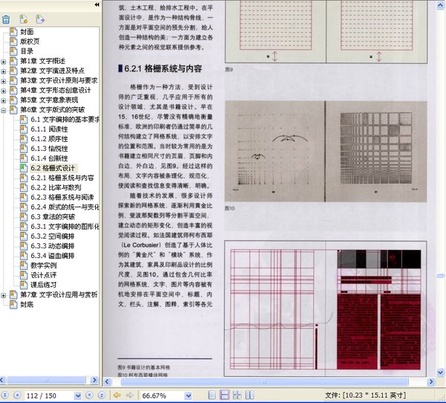446x403 pixels.
Task: Click the 112 / 150 page field
Action: pyautogui.click(x=49, y=396)
